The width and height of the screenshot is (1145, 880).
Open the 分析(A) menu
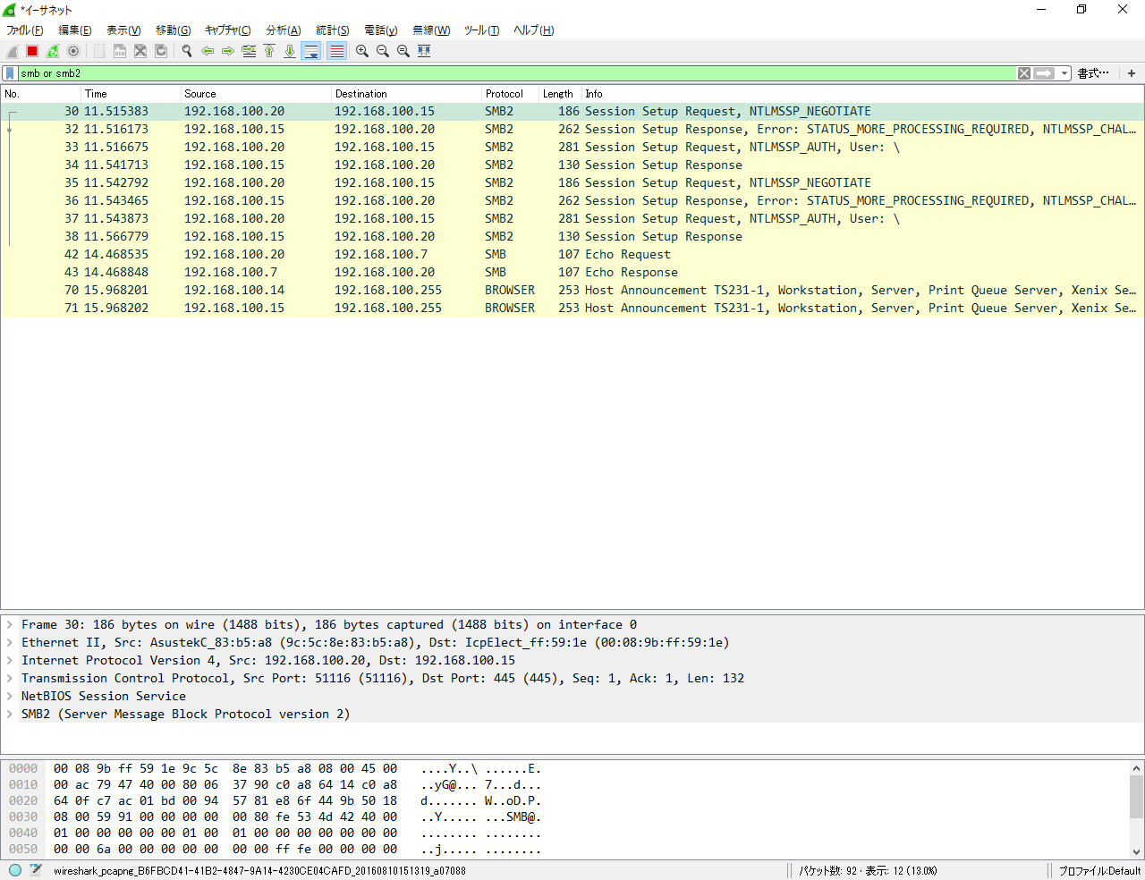283,30
